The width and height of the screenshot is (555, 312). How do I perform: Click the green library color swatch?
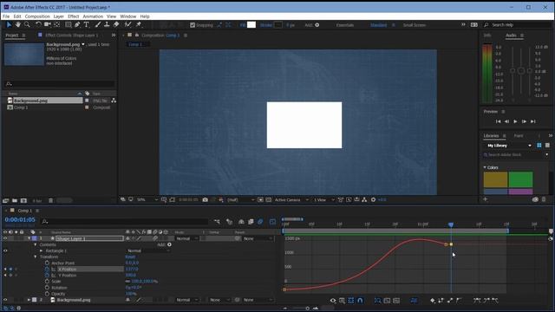pos(520,179)
